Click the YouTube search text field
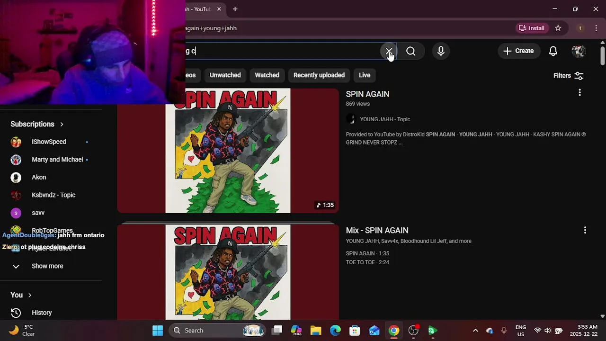This screenshot has width=606, height=341. (x=283, y=51)
